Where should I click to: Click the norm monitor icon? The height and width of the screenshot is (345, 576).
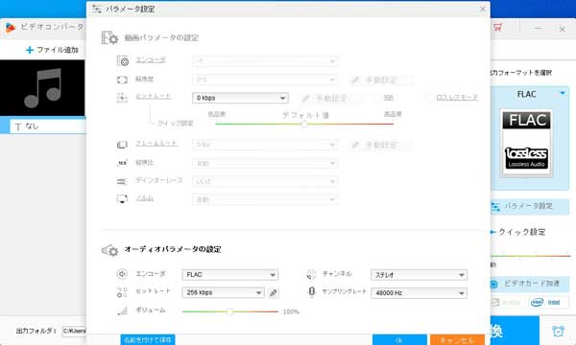click(122, 198)
